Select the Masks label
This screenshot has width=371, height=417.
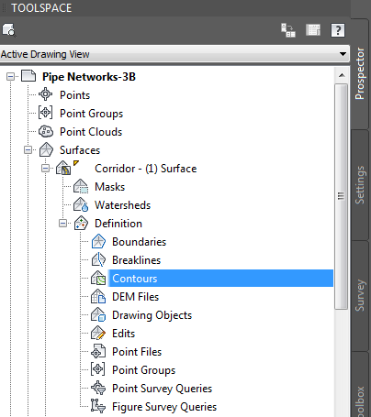[x=110, y=187]
